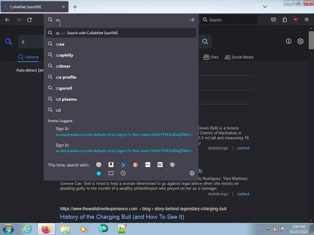Search this time with the grey magnifier engine

coord(172,165)
